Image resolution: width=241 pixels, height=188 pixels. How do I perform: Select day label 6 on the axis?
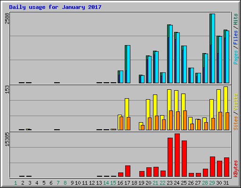coord(51,183)
